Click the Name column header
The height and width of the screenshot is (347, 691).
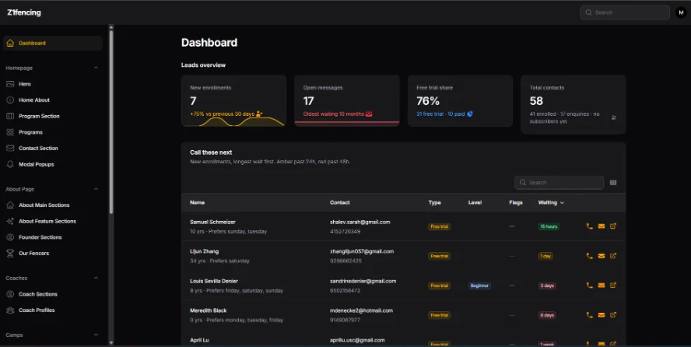click(x=197, y=202)
